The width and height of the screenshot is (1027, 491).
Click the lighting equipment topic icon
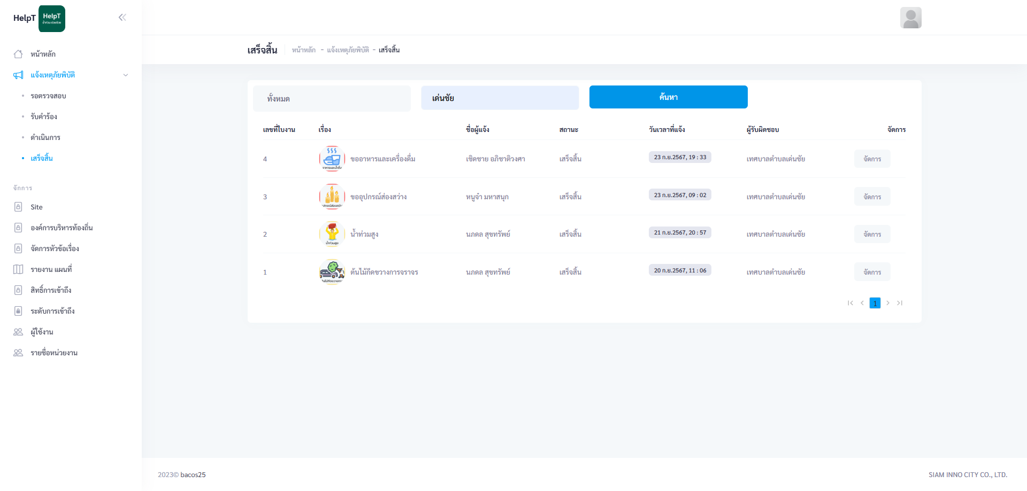[332, 197]
